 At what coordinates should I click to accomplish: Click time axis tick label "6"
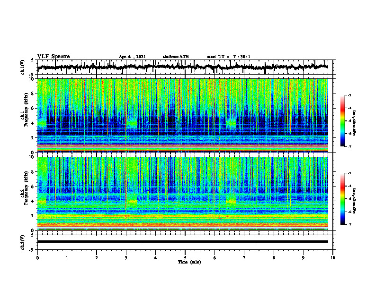214,258
